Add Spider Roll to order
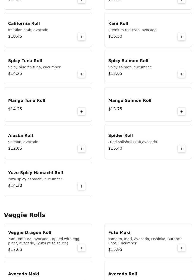Viewport: 196px width, 280px height. 182,149
